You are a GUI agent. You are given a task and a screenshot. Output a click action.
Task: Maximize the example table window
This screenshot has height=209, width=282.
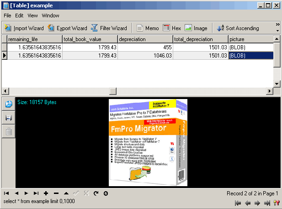(x=268, y=5)
